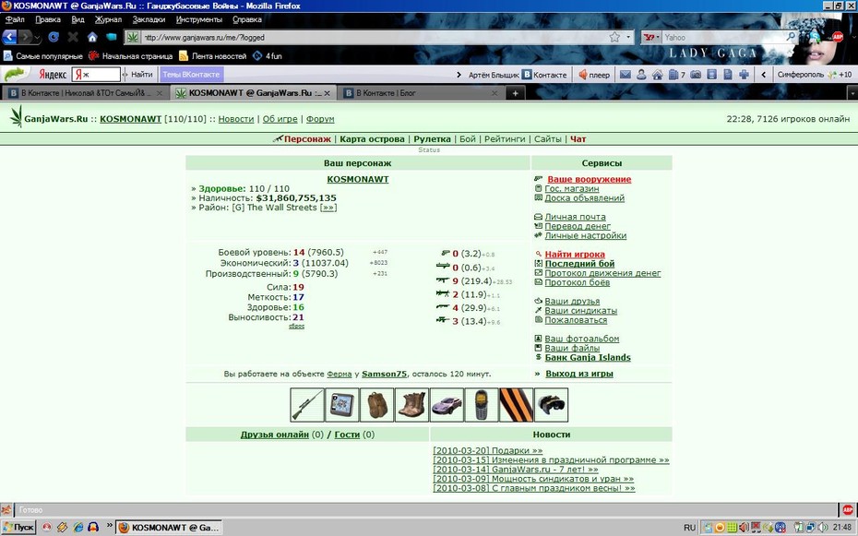Open the плеер toolbar item
The image size is (858, 536).
coord(594,75)
